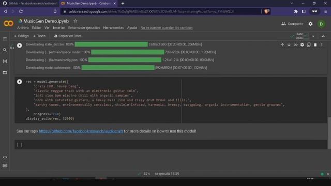
Task: Click the display_audio(res, 32000) code line
Action: [50, 119]
